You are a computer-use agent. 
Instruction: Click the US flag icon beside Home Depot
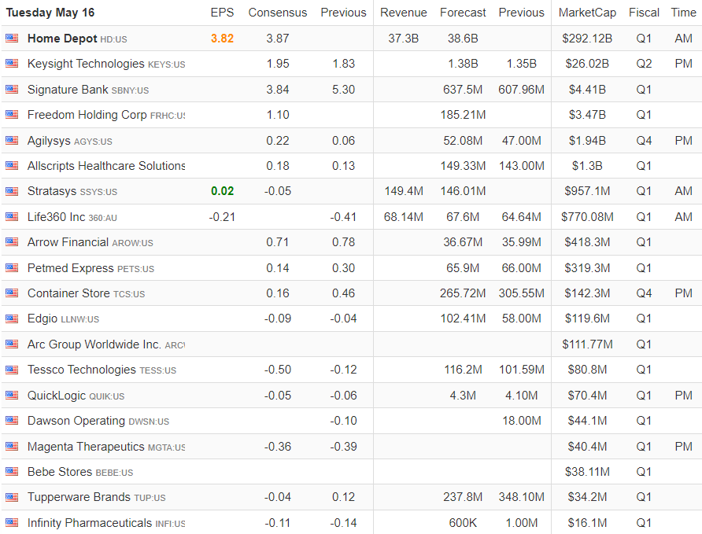point(12,39)
